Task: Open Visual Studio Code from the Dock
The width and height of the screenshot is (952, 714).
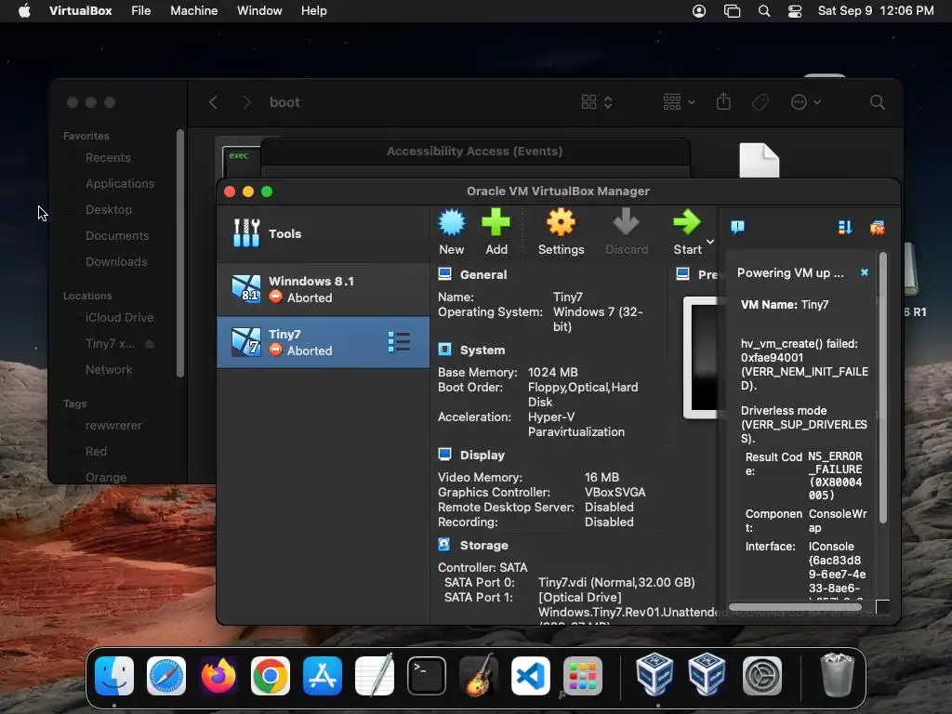Action: point(531,676)
